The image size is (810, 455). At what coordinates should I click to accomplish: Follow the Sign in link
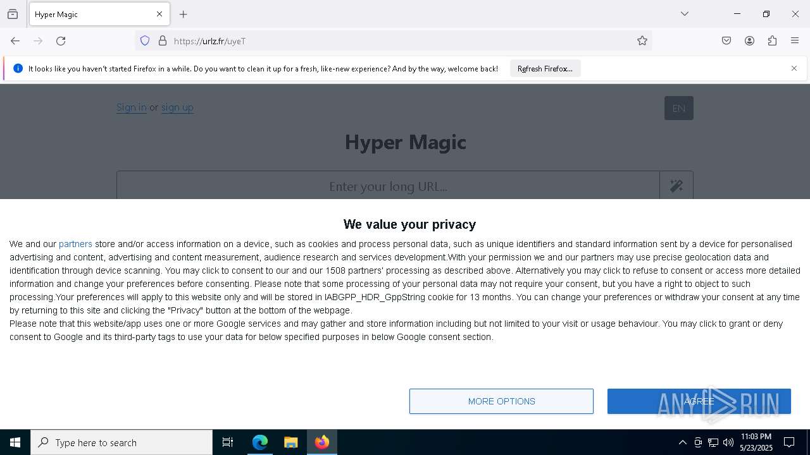132,107
